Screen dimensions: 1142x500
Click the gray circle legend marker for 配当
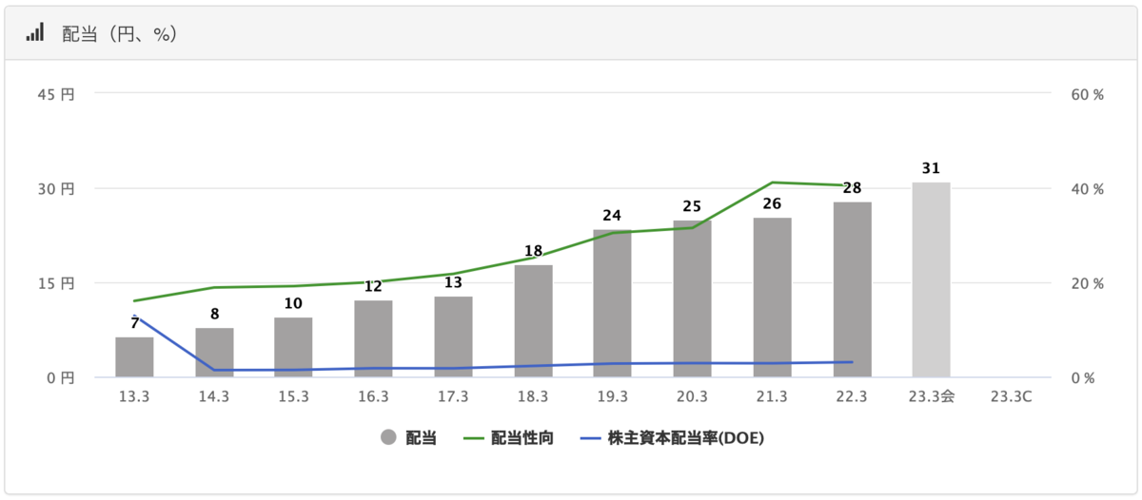(387, 437)
